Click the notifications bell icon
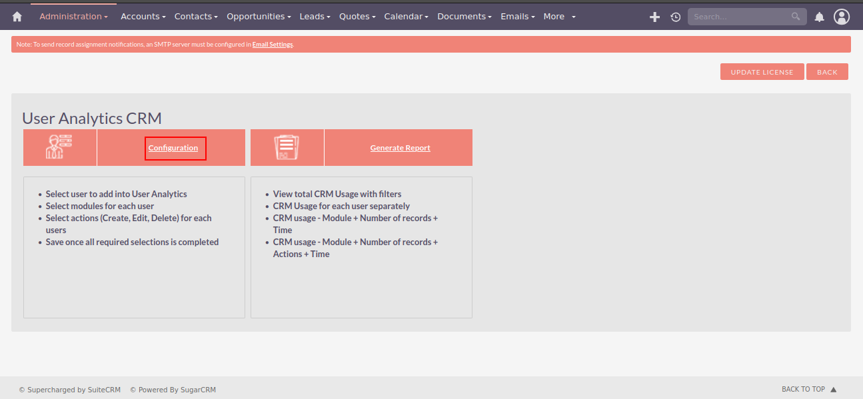This screenshot has height=399, width=863. click(819, 16)
